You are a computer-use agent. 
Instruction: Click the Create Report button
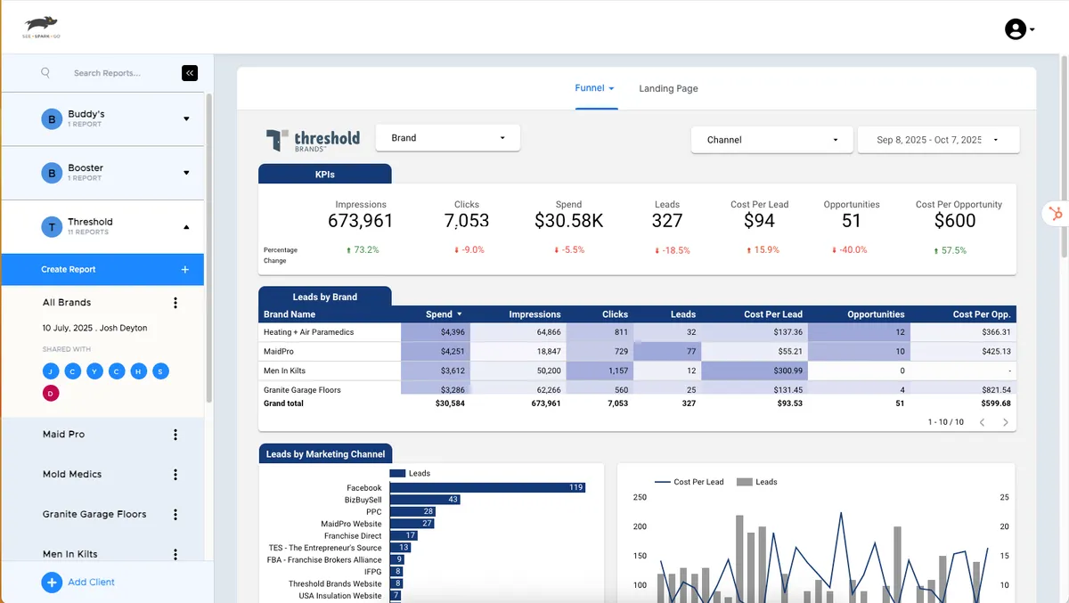pos(102,269)
